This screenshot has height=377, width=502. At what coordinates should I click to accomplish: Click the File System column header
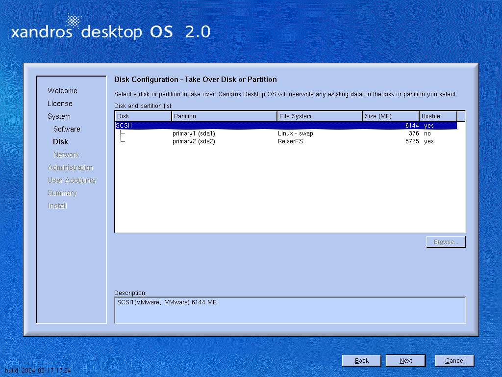coord(319,116)
